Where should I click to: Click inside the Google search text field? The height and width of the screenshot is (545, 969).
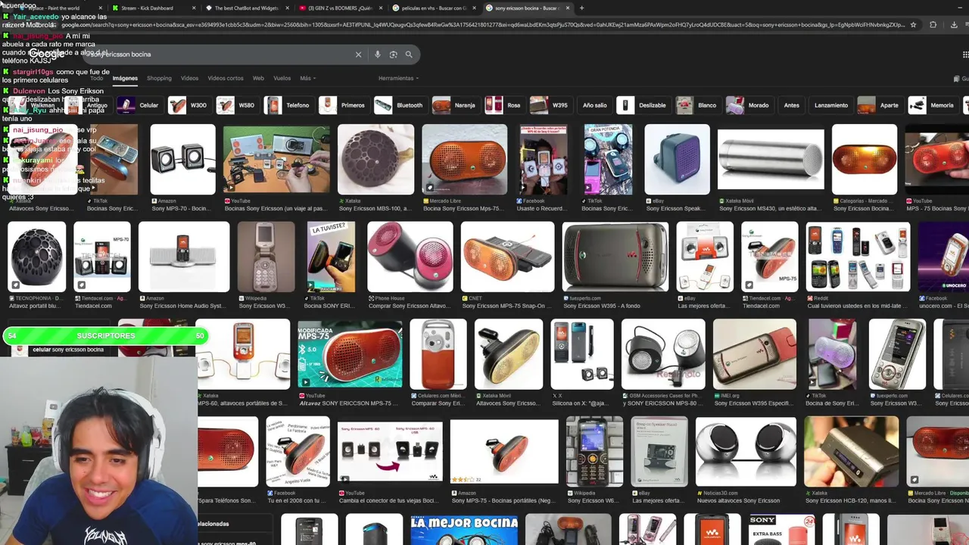(x=220, y=54)
